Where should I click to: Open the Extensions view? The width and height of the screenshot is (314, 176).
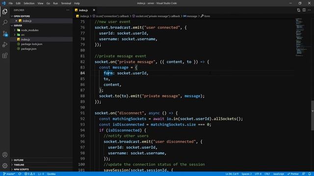pos(5,55)
